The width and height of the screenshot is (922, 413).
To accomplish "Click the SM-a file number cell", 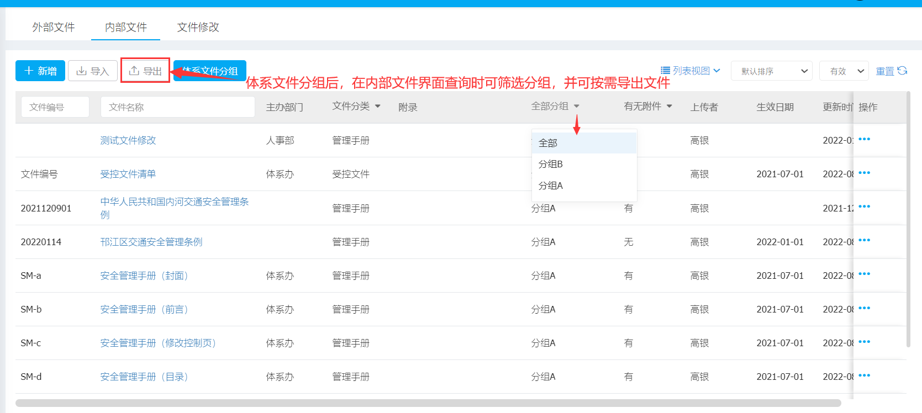I will coord(31,276).
